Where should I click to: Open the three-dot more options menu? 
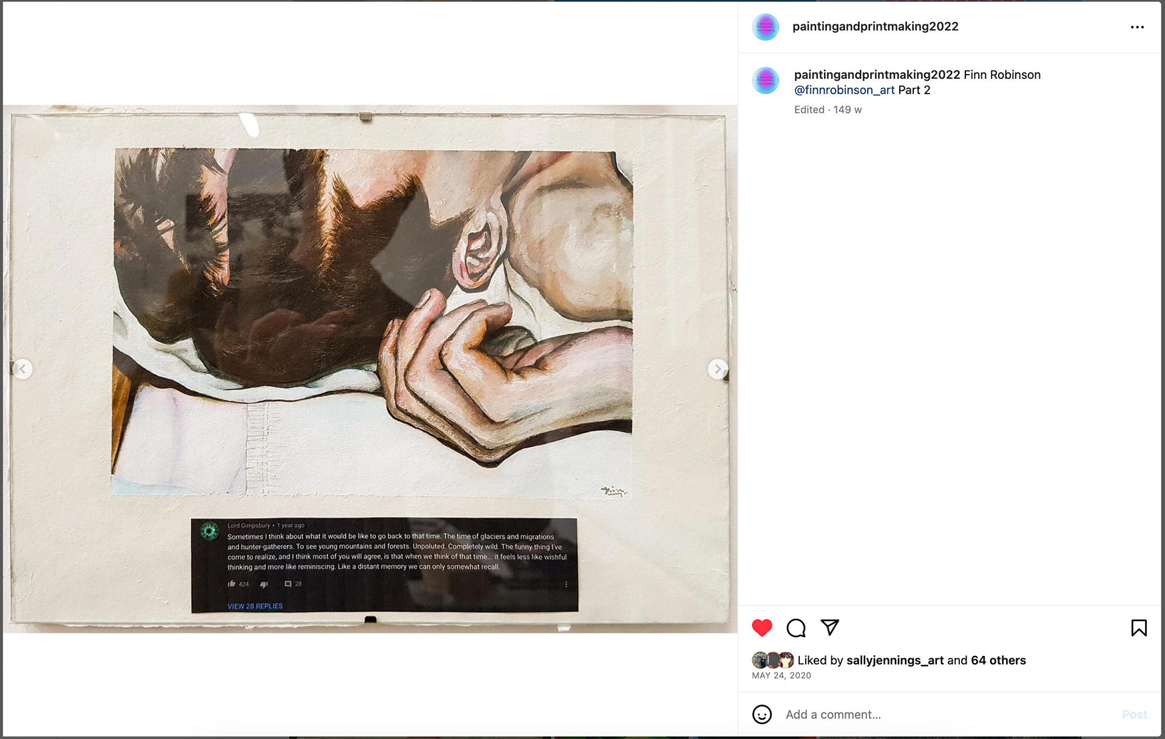1137,27
